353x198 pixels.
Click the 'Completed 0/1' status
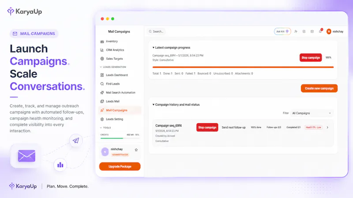[x=293, y=127]
